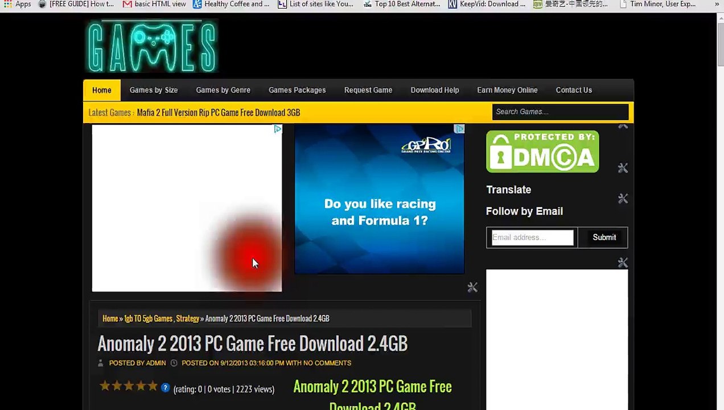Open the Games by Genre menu
This screenshot has height=410, width=724.
click(223, 90)
